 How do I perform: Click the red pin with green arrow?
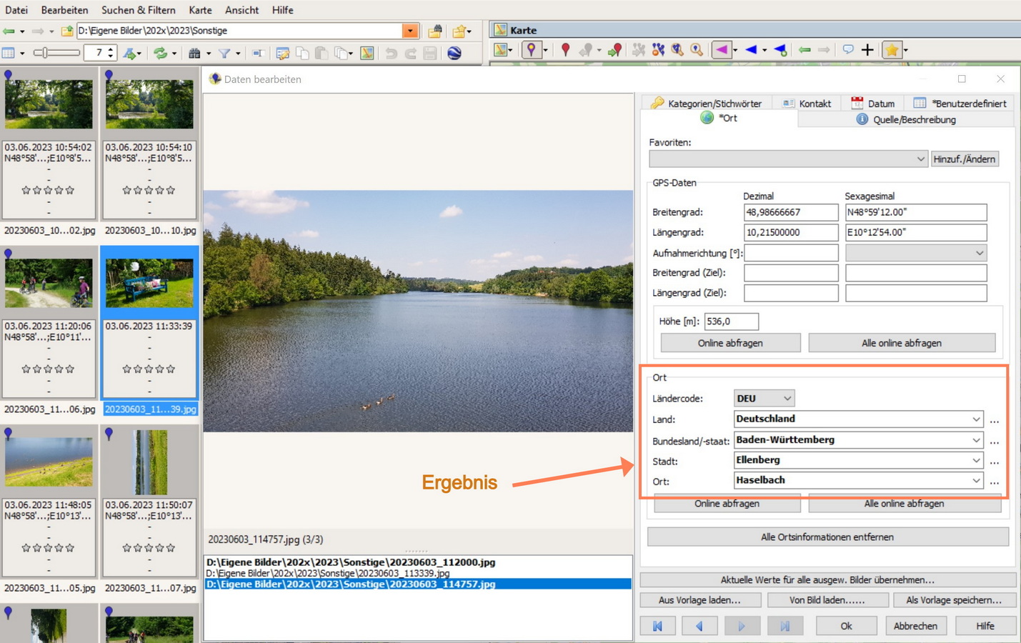[x=614, y=49]
